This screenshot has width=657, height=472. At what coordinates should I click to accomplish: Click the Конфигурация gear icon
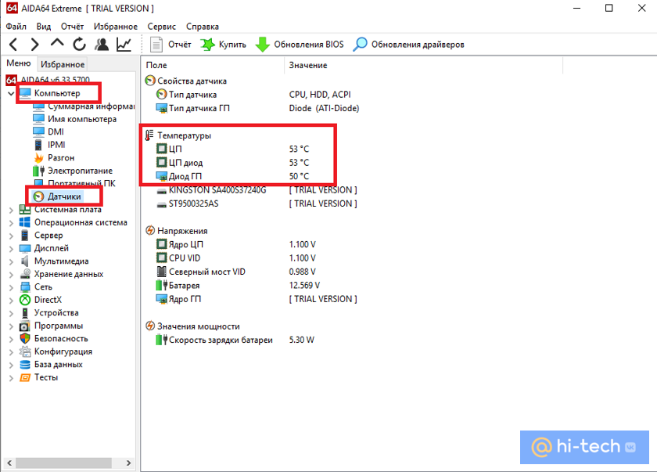tap(25, 351)
